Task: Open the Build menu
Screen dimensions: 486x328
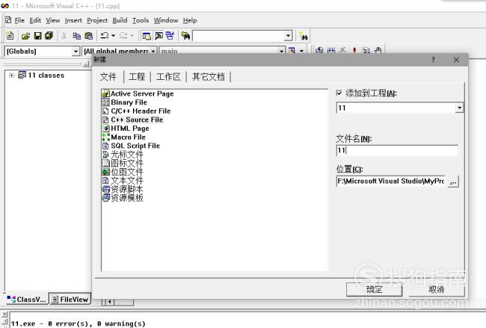Action: tap(120, 20)
